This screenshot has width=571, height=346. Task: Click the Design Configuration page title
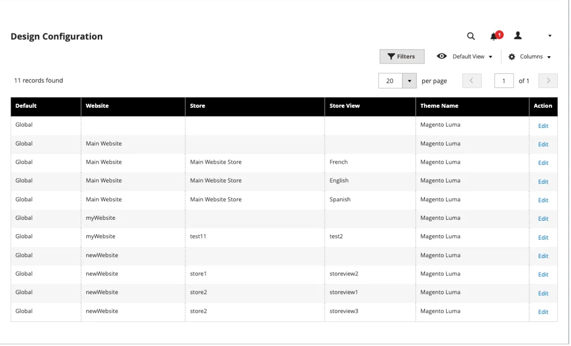click(x=57, y=36)
